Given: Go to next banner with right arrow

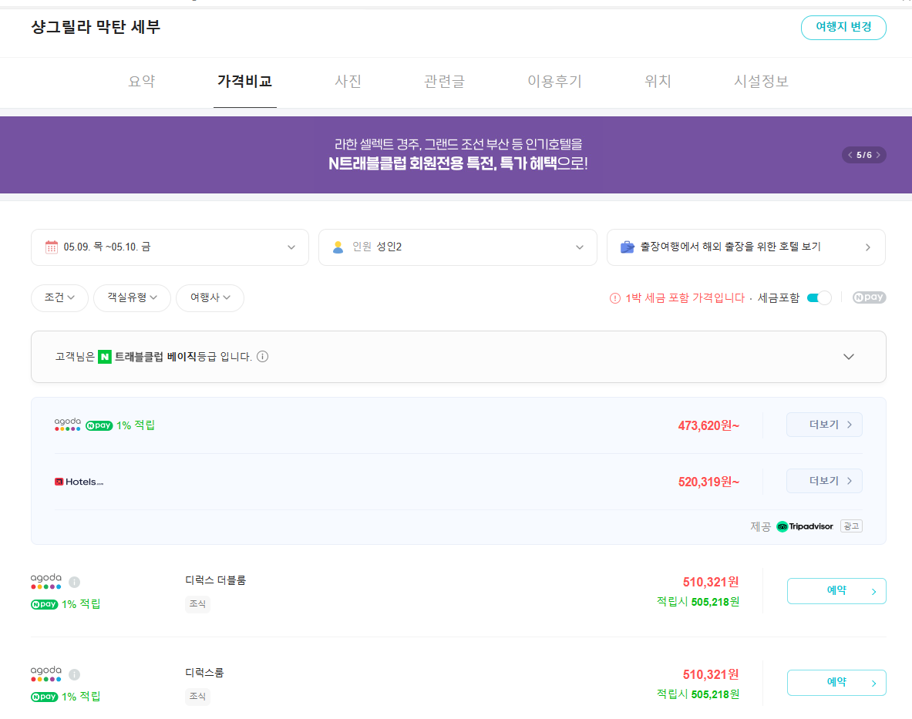Looking at the screenshot, I should coord(878,155).
